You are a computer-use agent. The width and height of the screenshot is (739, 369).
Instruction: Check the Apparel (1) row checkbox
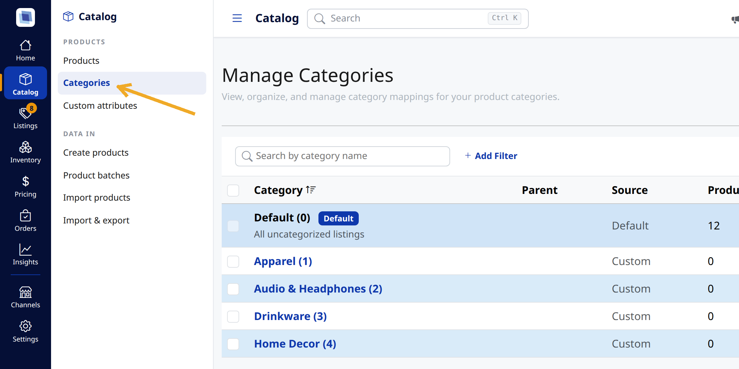click(x=233, y=261)
